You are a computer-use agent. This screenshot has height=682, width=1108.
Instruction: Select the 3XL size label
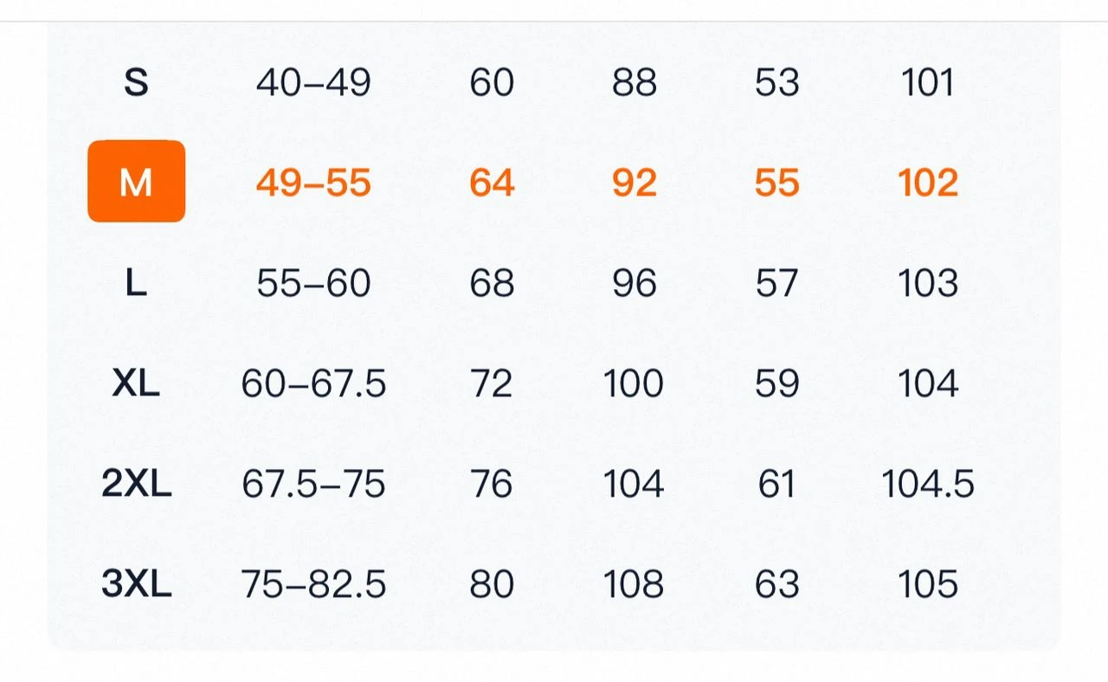[137, 584]
